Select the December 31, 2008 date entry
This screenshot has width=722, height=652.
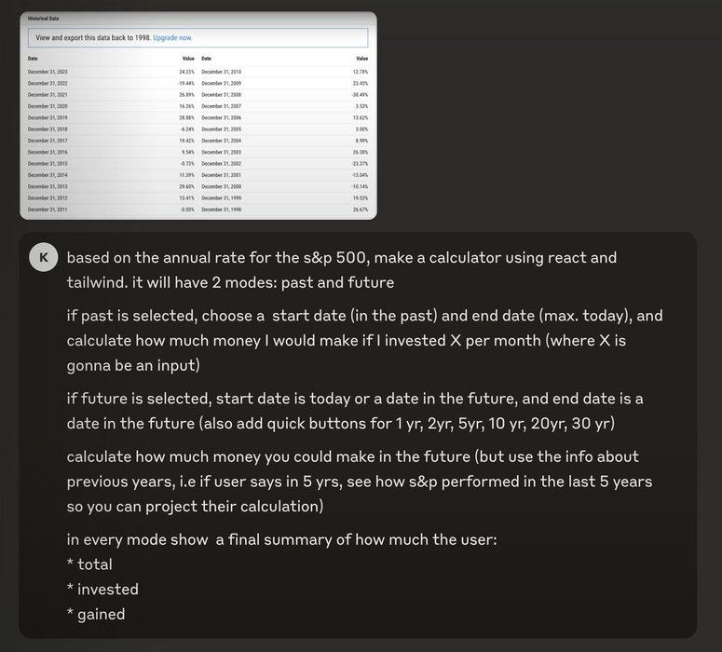222,95
